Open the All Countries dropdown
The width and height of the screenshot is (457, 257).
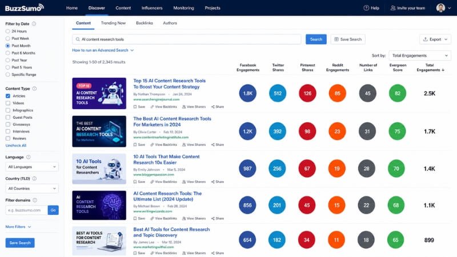[x=32, y=188]
